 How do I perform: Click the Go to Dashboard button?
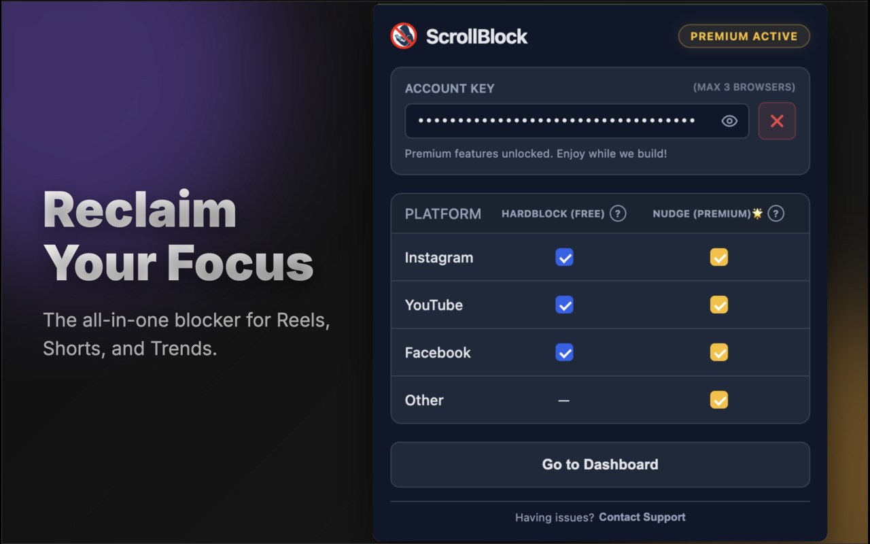tap(600, 464)
